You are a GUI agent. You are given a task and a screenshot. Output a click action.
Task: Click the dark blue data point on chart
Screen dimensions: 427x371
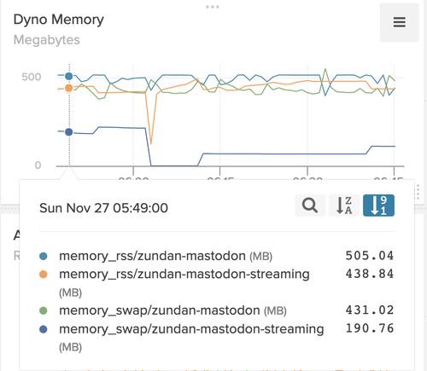point(69,132)
